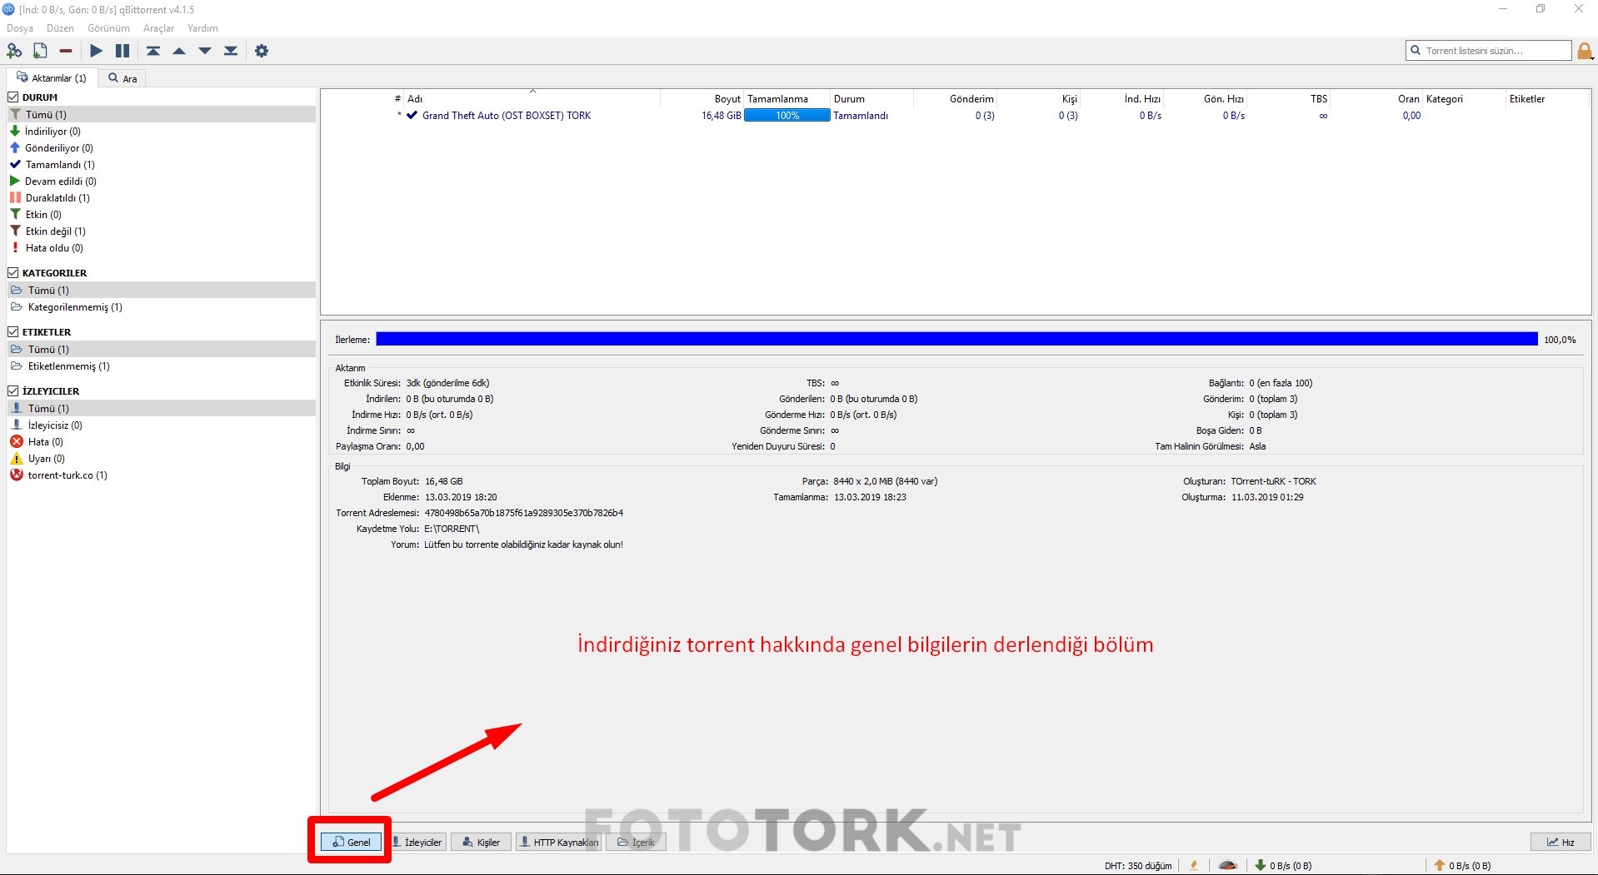Select the Grand Theft Auto torrent row

coord(955,116)
